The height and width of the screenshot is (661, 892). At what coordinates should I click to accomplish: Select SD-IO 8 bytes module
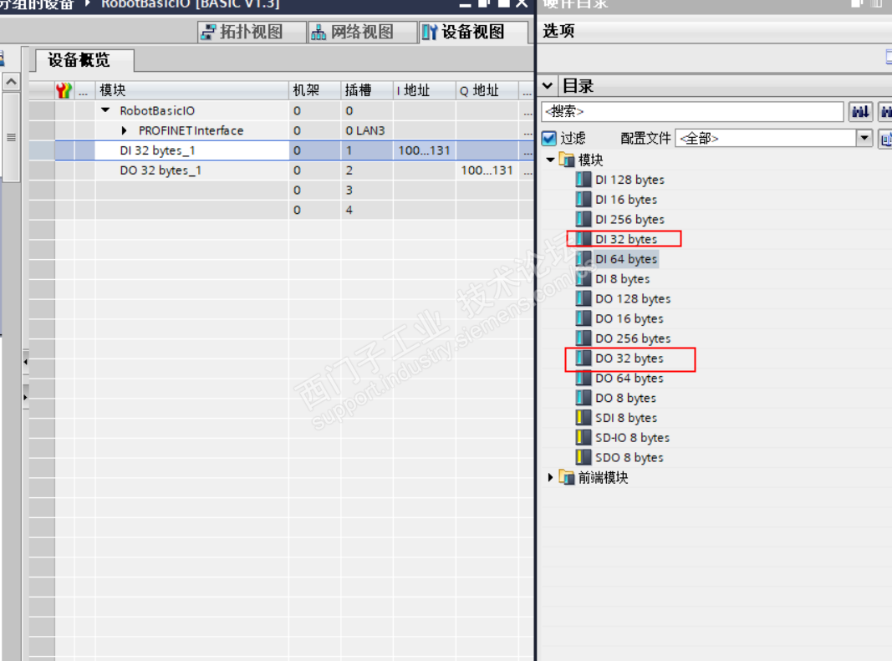(633, 438)
